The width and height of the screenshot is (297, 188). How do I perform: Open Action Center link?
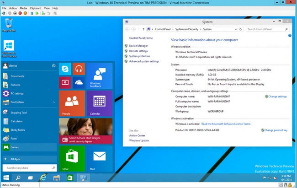(137, 135)
